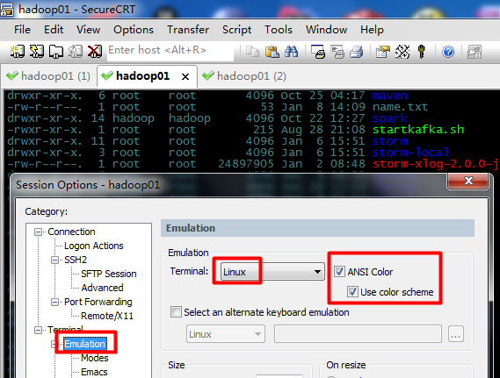500x378 pixels.
Task: Click the Print Screen icon
Action: pyautogui.click(x=318, y=52)
